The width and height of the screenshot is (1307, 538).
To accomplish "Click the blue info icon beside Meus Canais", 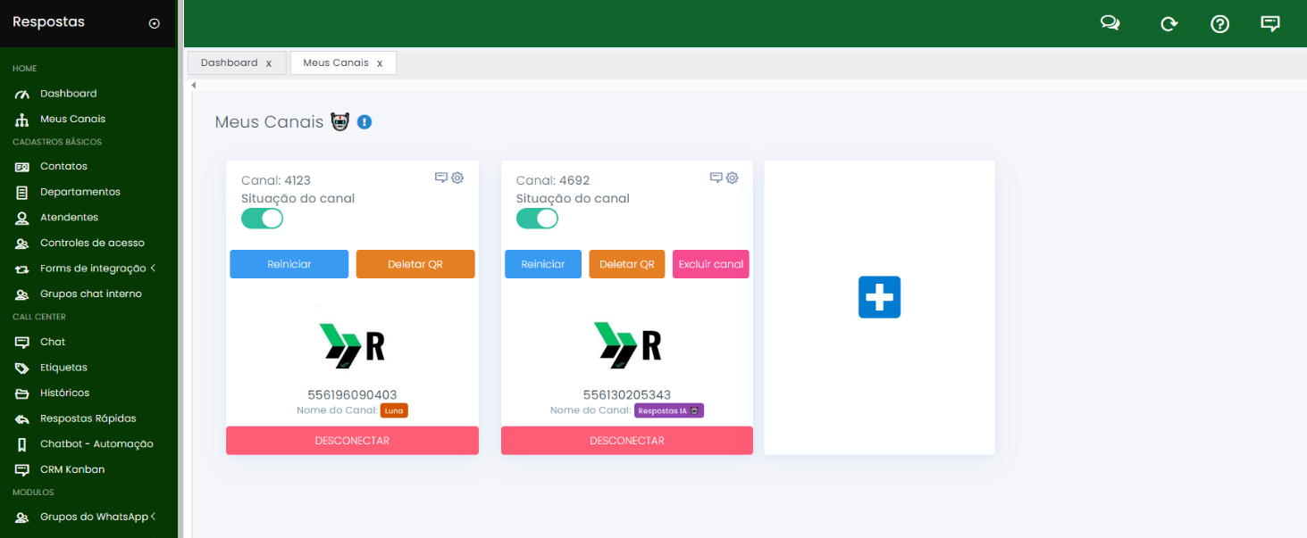I will point(364,122).
